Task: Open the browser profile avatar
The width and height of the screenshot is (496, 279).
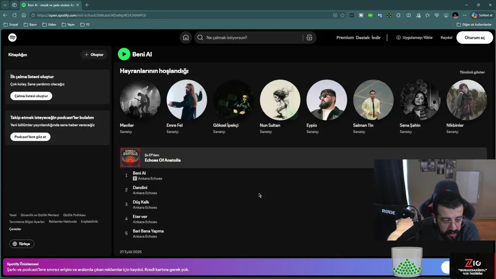Action: point(455,15)
